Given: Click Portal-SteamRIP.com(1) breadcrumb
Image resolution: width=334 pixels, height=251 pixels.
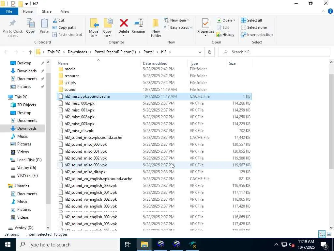Looking at the screenshot, I should click(x=115, y=52).
